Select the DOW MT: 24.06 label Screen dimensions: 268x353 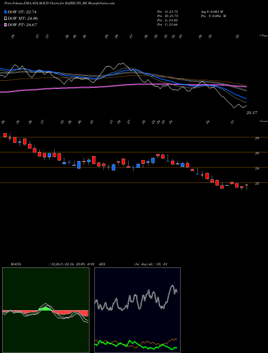23,19
